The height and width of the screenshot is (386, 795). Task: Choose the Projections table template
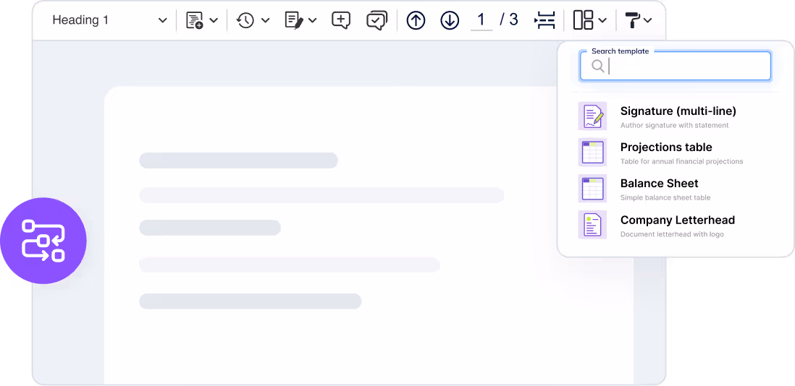pos(666,153)
